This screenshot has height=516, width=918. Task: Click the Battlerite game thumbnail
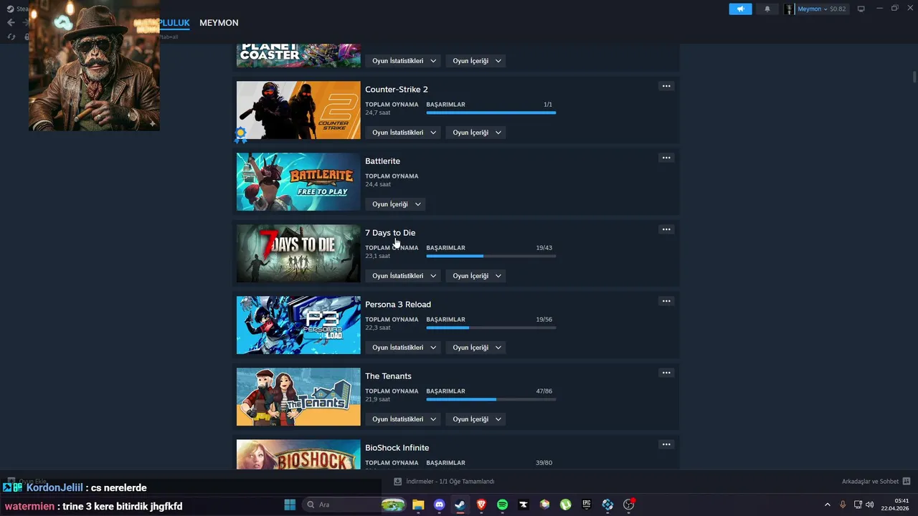(298, 181)
